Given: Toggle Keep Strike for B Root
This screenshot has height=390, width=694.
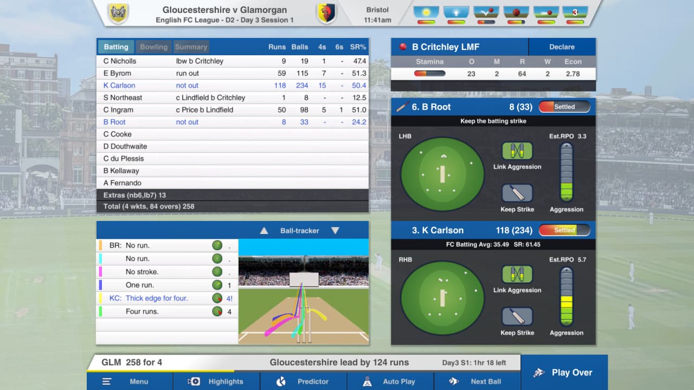Looking at the screenshot, I should point(517,193).
